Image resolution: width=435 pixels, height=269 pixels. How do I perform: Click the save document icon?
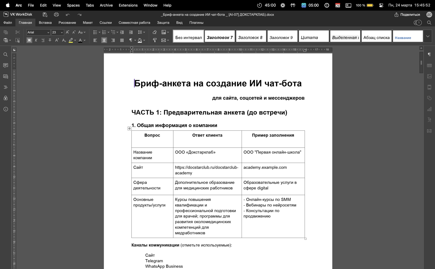coord(45,15)
